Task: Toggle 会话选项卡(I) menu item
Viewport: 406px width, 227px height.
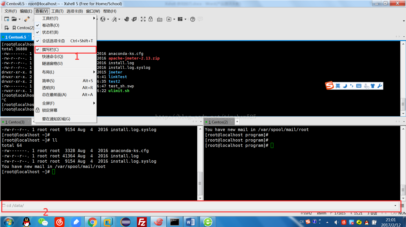Action: pos(65,41)
